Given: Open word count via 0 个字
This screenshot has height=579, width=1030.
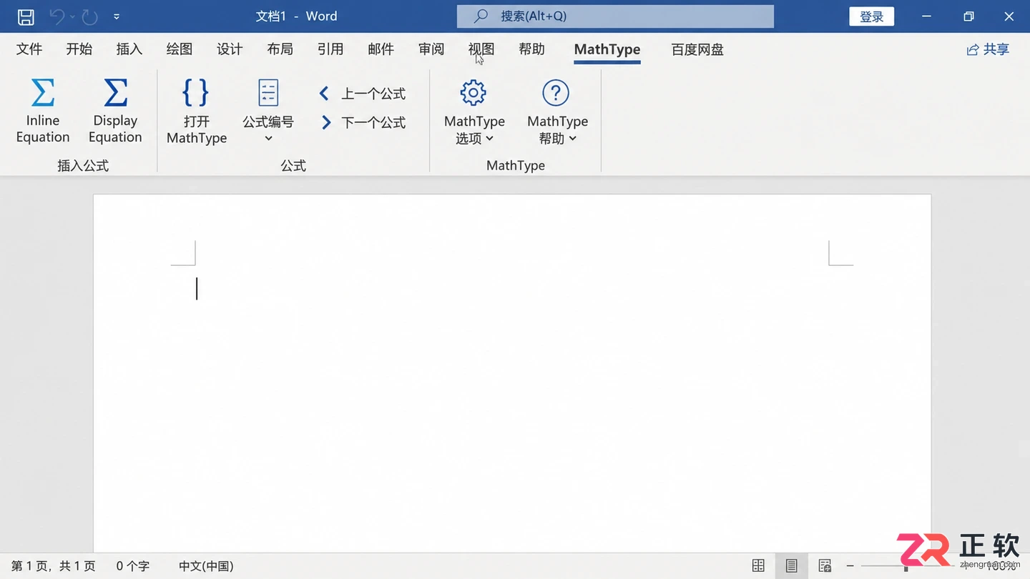Looking at the screenshot, I should 133,566.
